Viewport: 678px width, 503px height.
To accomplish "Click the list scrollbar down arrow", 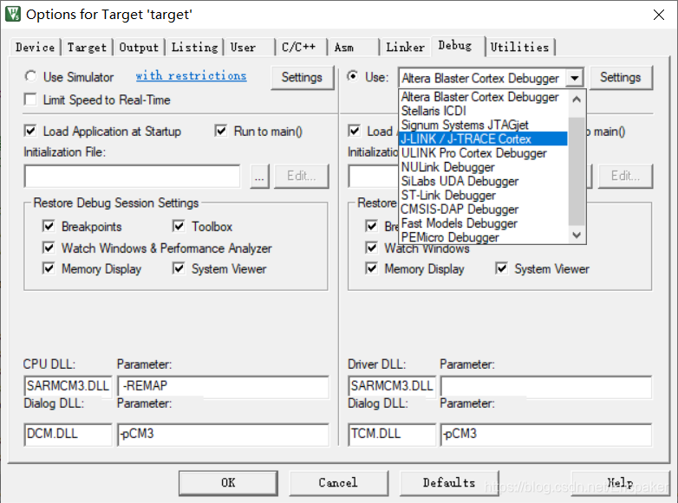I will (x=577, y=235).
